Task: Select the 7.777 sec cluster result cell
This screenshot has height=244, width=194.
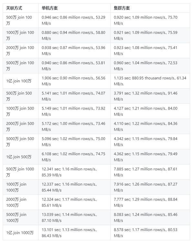Action: [145, 202]
